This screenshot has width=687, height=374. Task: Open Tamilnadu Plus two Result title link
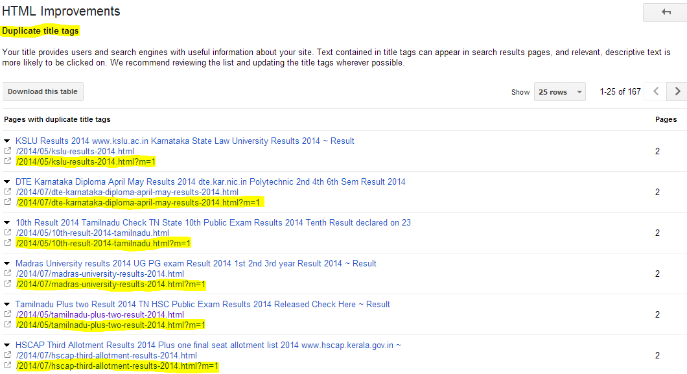pos(202,305)
